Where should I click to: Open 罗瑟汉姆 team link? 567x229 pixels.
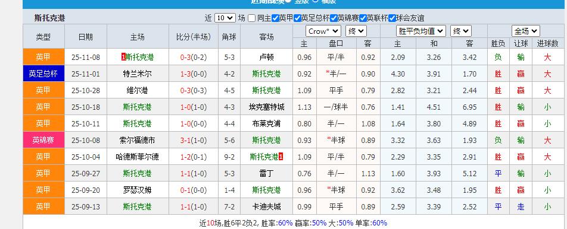137,190
